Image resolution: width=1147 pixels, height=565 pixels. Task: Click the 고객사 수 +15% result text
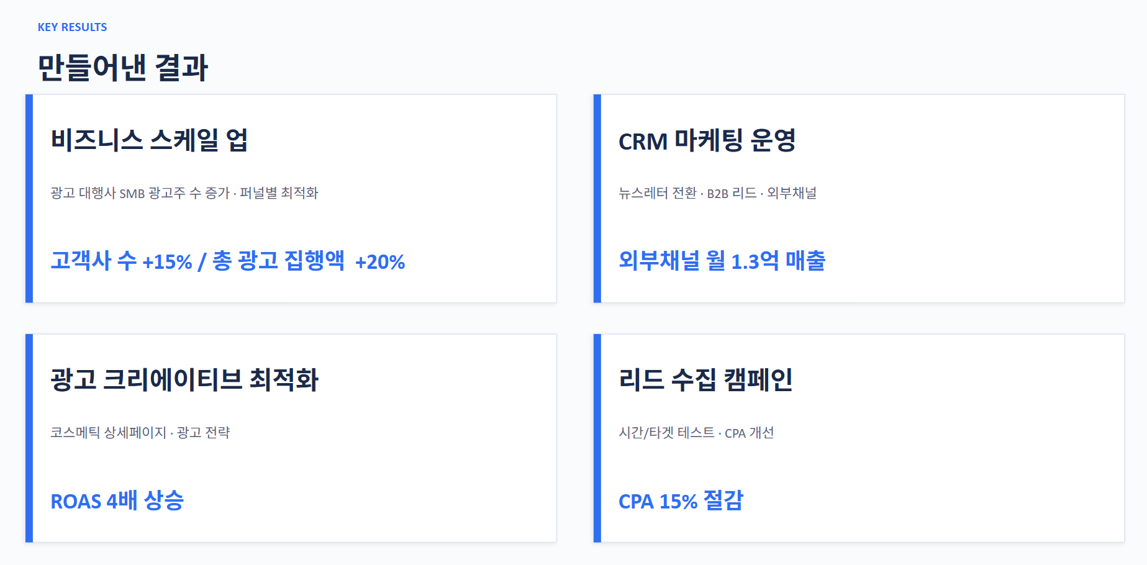pos(121,261)
